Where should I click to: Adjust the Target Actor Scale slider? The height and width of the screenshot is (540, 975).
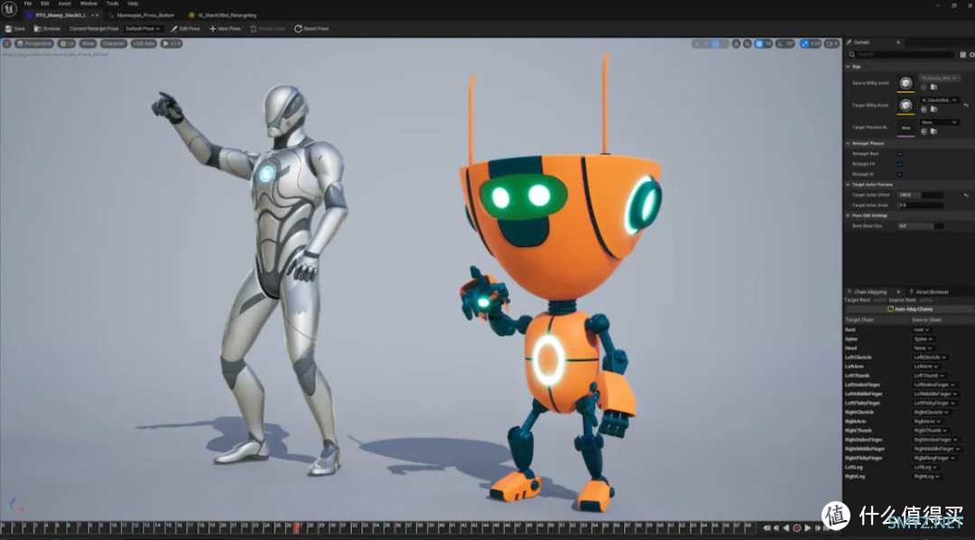point(920,205)
